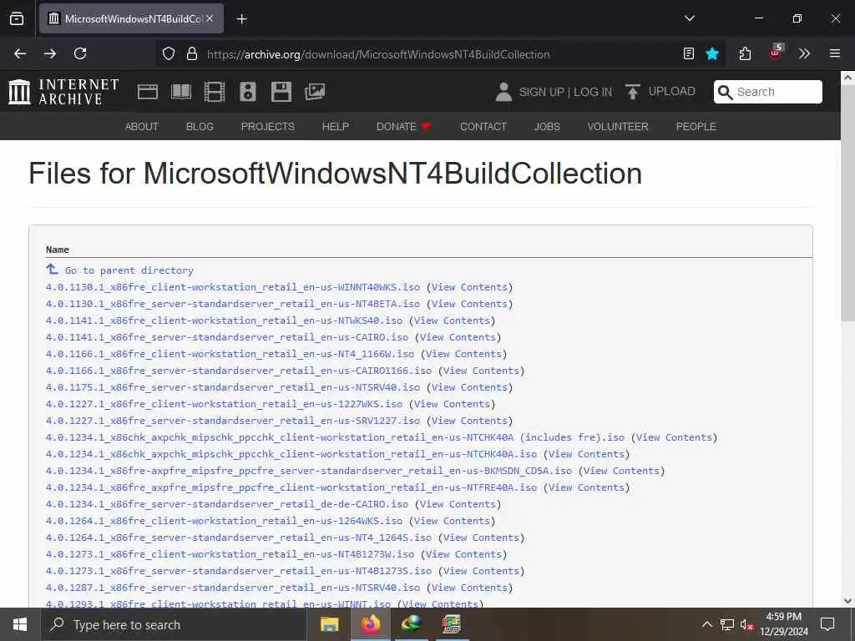This screenshot has height=641, width=855.
Task: Focus the archive Search field
Action: 768,92
